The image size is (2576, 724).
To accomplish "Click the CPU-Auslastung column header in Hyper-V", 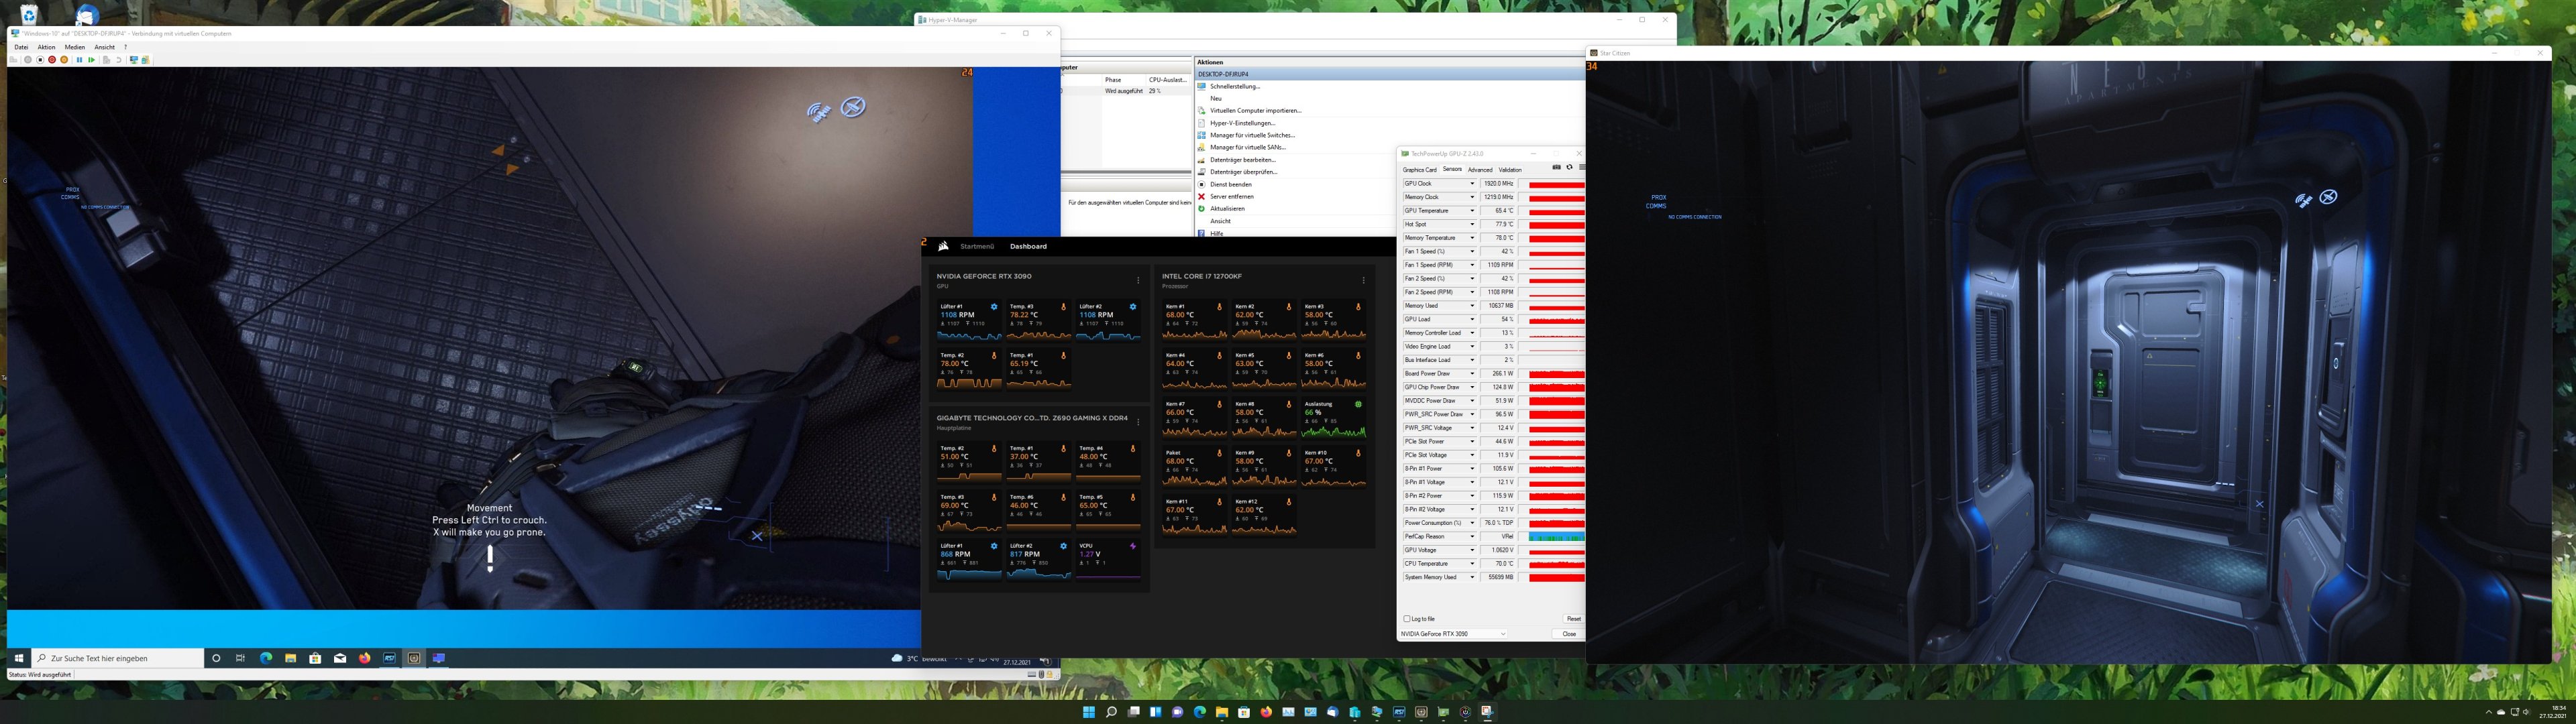I will [1167, 79].
